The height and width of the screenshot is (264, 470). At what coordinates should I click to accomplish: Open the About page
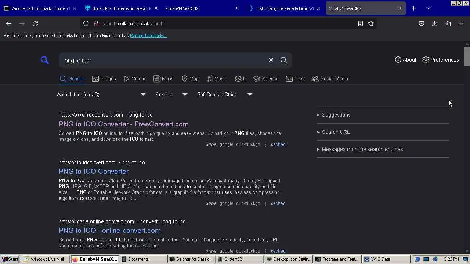coord(406,60)
